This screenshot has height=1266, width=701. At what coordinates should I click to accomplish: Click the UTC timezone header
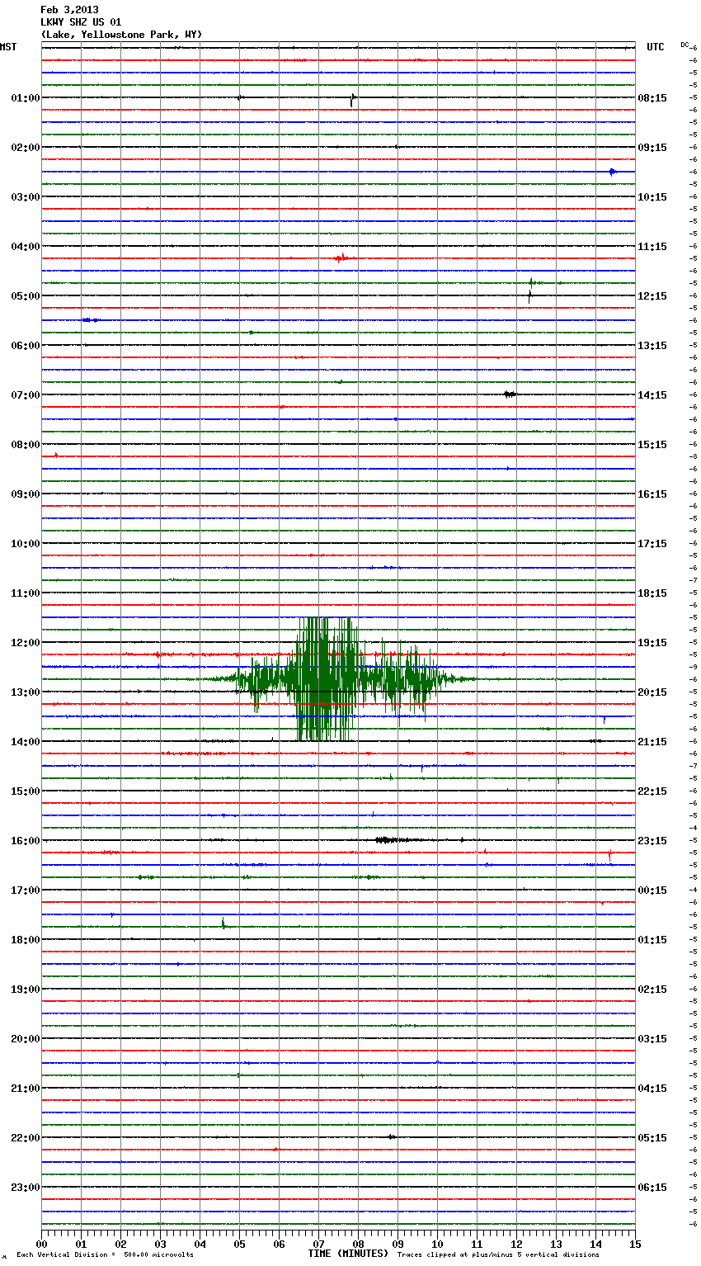coord(655,47)
